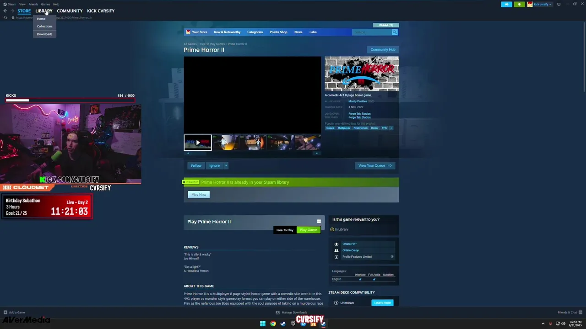Open the Games menu

45,4
